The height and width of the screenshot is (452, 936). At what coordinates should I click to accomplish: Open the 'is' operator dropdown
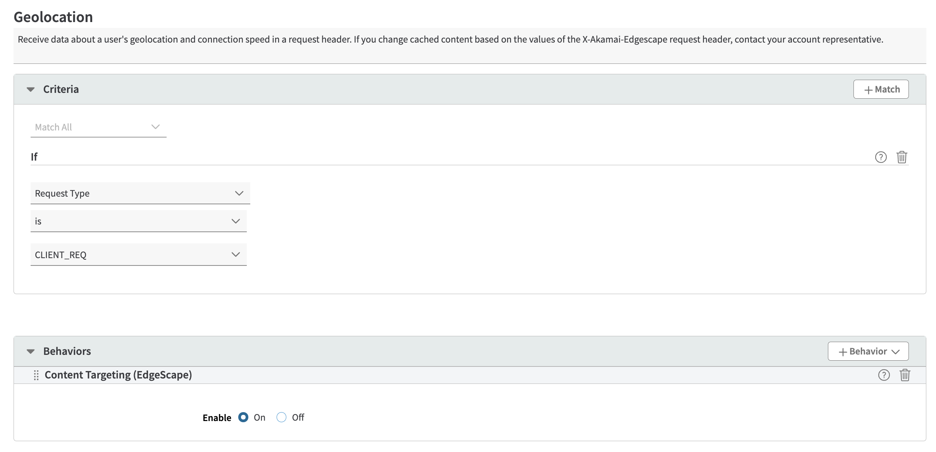pyautogui.click(x=139, y=221)
